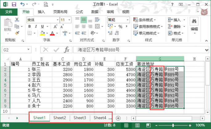Click the Find binoculars icon
This screenshot has width=211, height=129.
coord(194,21)
